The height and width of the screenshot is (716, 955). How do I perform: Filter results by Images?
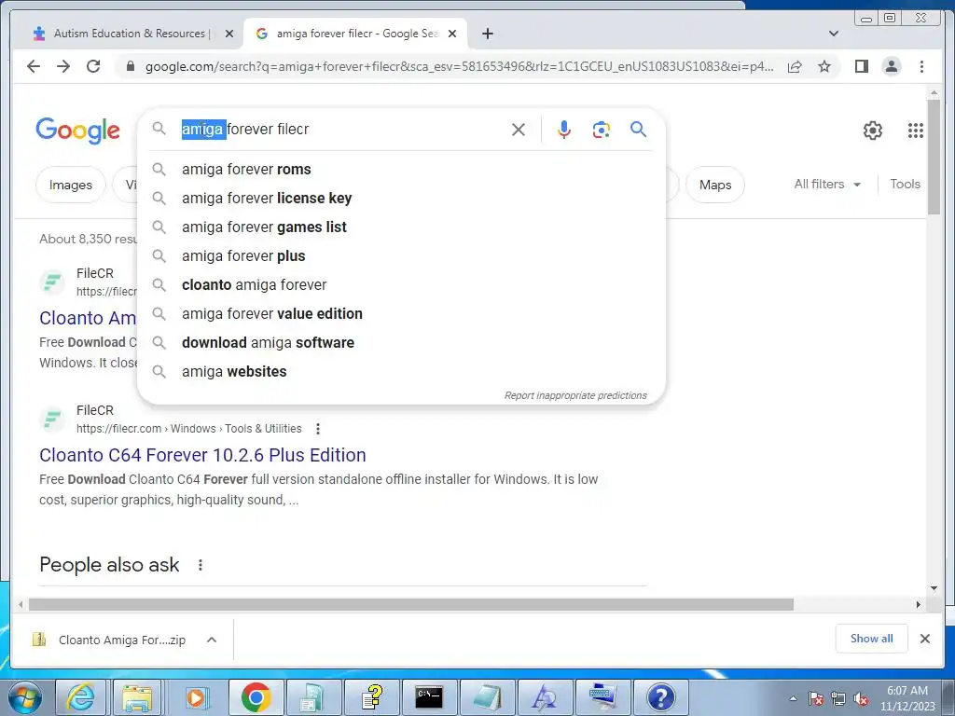click(x=71, y=185)
